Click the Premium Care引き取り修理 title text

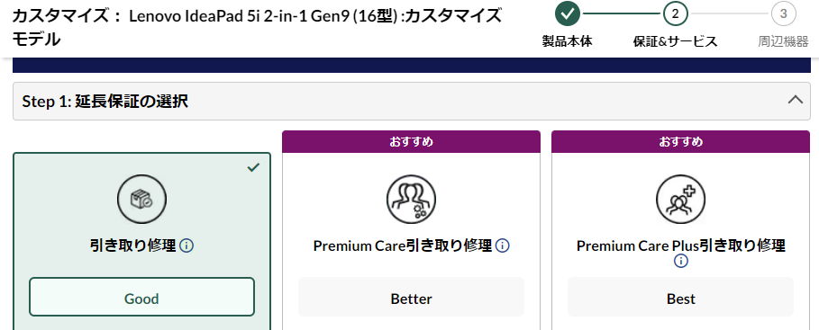[403, 245]
